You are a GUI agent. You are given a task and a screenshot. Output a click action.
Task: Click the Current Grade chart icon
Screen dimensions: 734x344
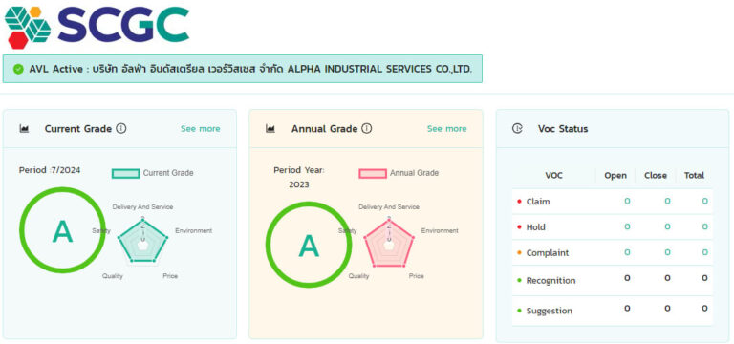point(24,129)
